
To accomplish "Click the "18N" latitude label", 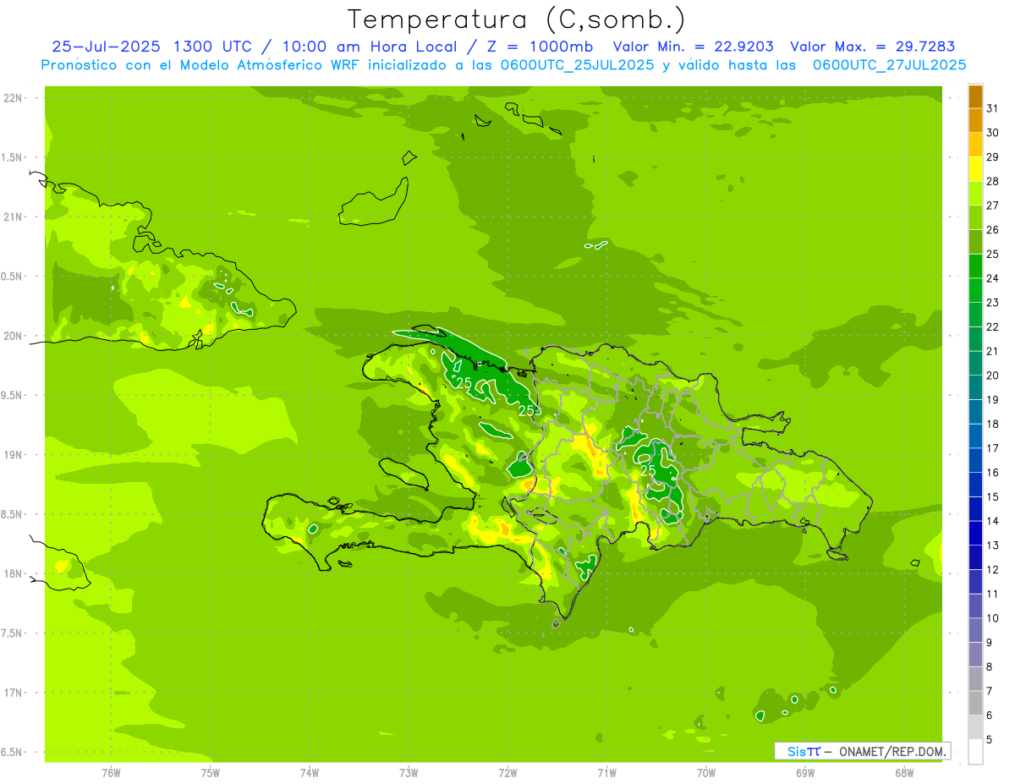I will click(x=12, y=573).
